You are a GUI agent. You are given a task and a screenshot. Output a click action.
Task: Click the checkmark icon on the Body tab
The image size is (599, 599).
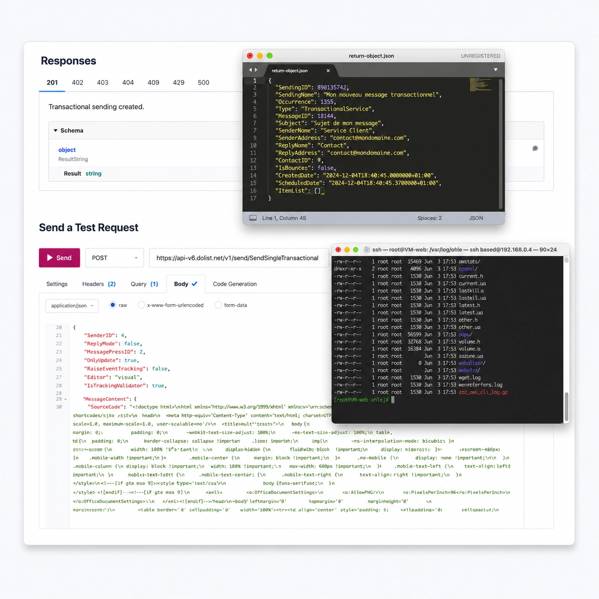click(194, 284)
